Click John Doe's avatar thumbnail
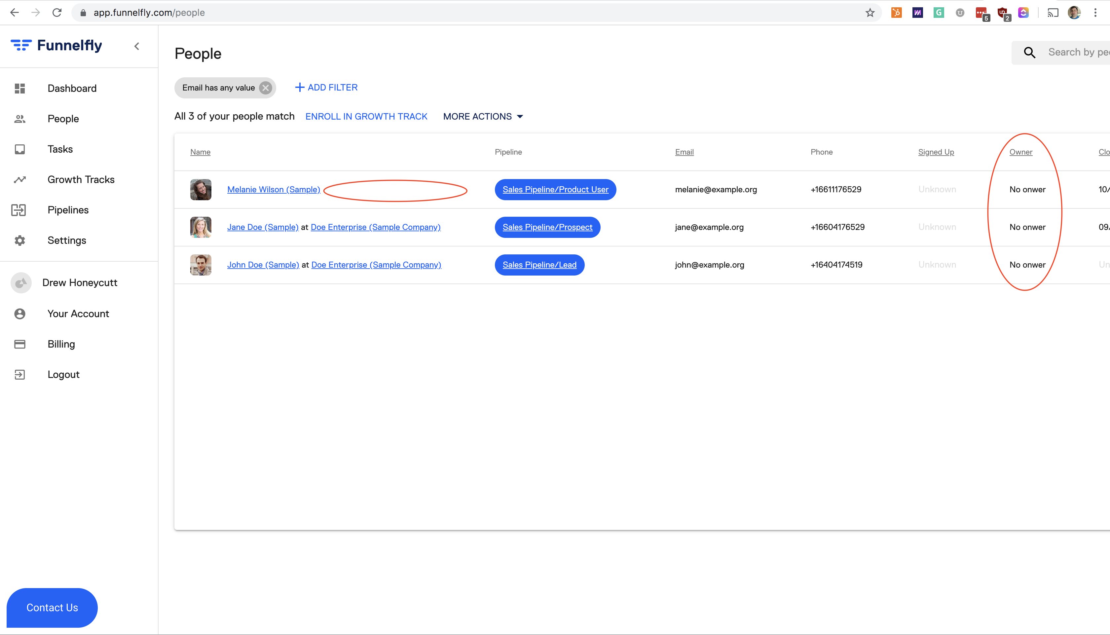 pos(201,265)
